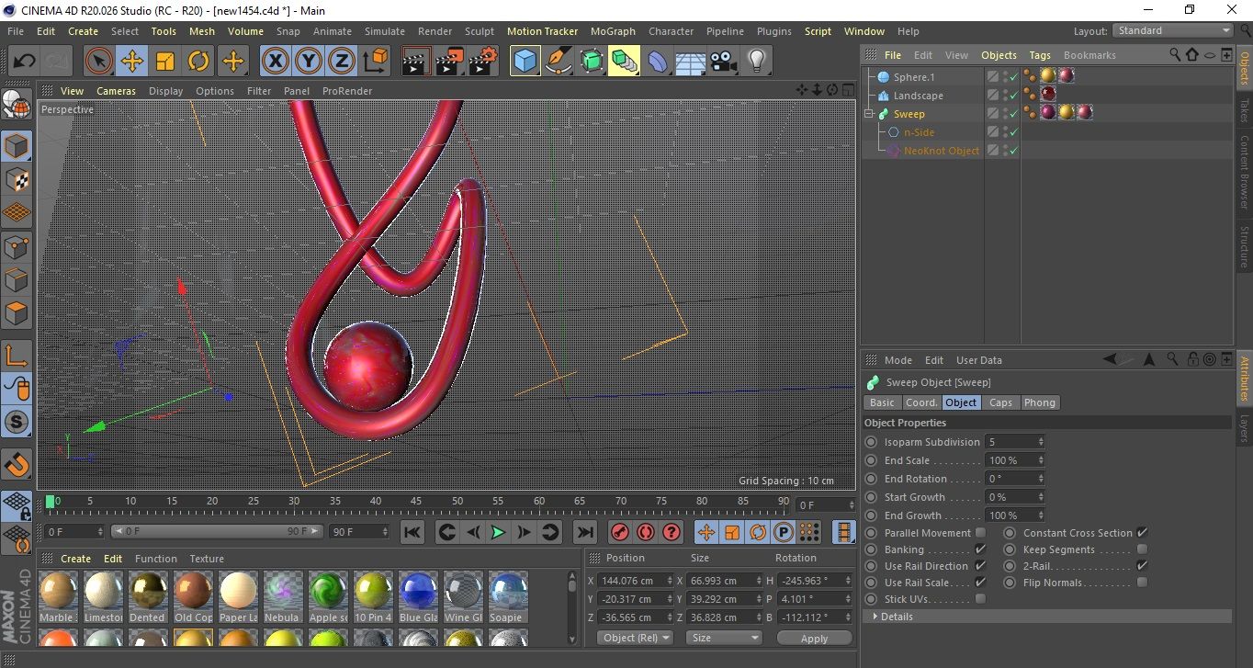This screenshot has height=668, width=1253.
Task: Select the Move tool in top toolbar
Action: (x=132, y=62)
